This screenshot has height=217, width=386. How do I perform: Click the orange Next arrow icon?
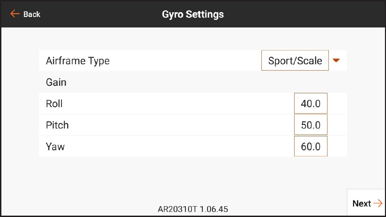(x=378, y=203)
